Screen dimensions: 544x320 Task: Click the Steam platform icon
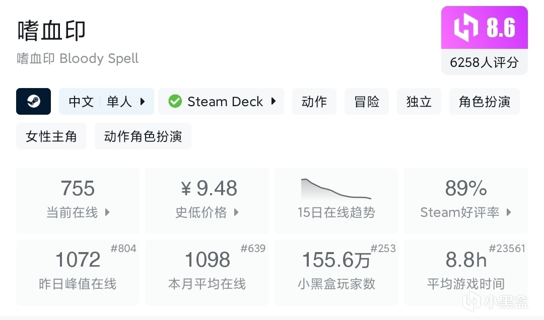[33, 101]
